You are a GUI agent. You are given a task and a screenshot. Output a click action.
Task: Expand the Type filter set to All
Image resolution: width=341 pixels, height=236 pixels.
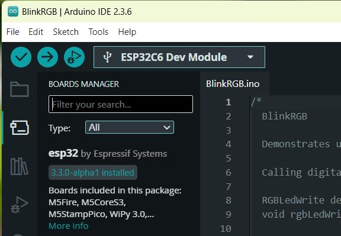130,127
